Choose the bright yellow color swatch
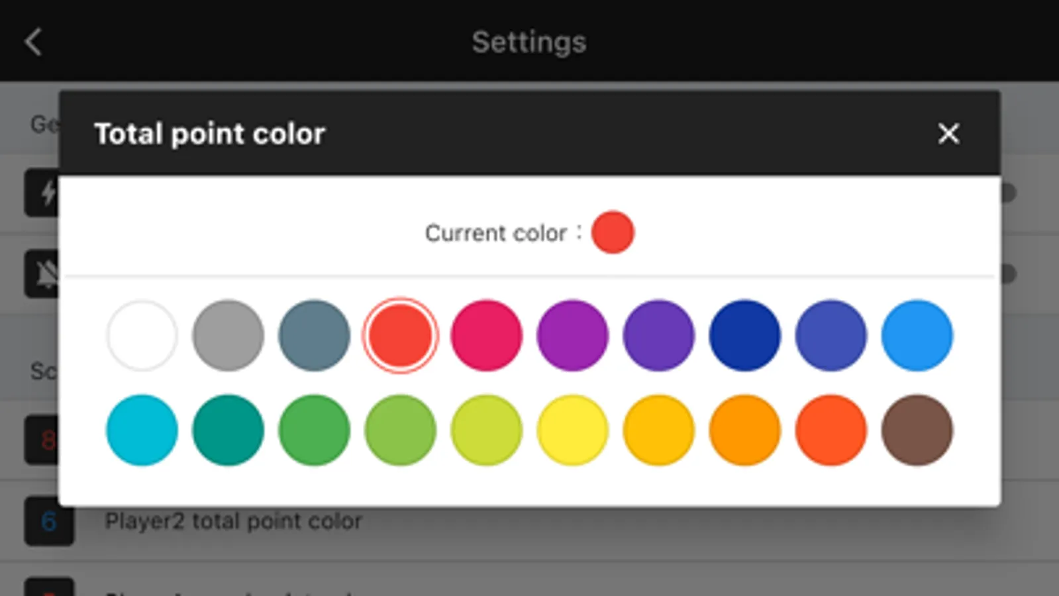The image size is (1059, 596). (x=572, y=430)
